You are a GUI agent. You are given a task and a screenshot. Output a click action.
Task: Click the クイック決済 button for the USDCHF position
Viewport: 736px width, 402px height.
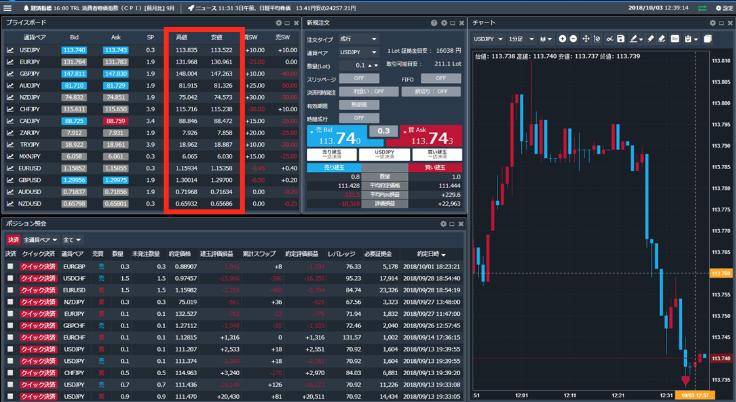[38, 278]
